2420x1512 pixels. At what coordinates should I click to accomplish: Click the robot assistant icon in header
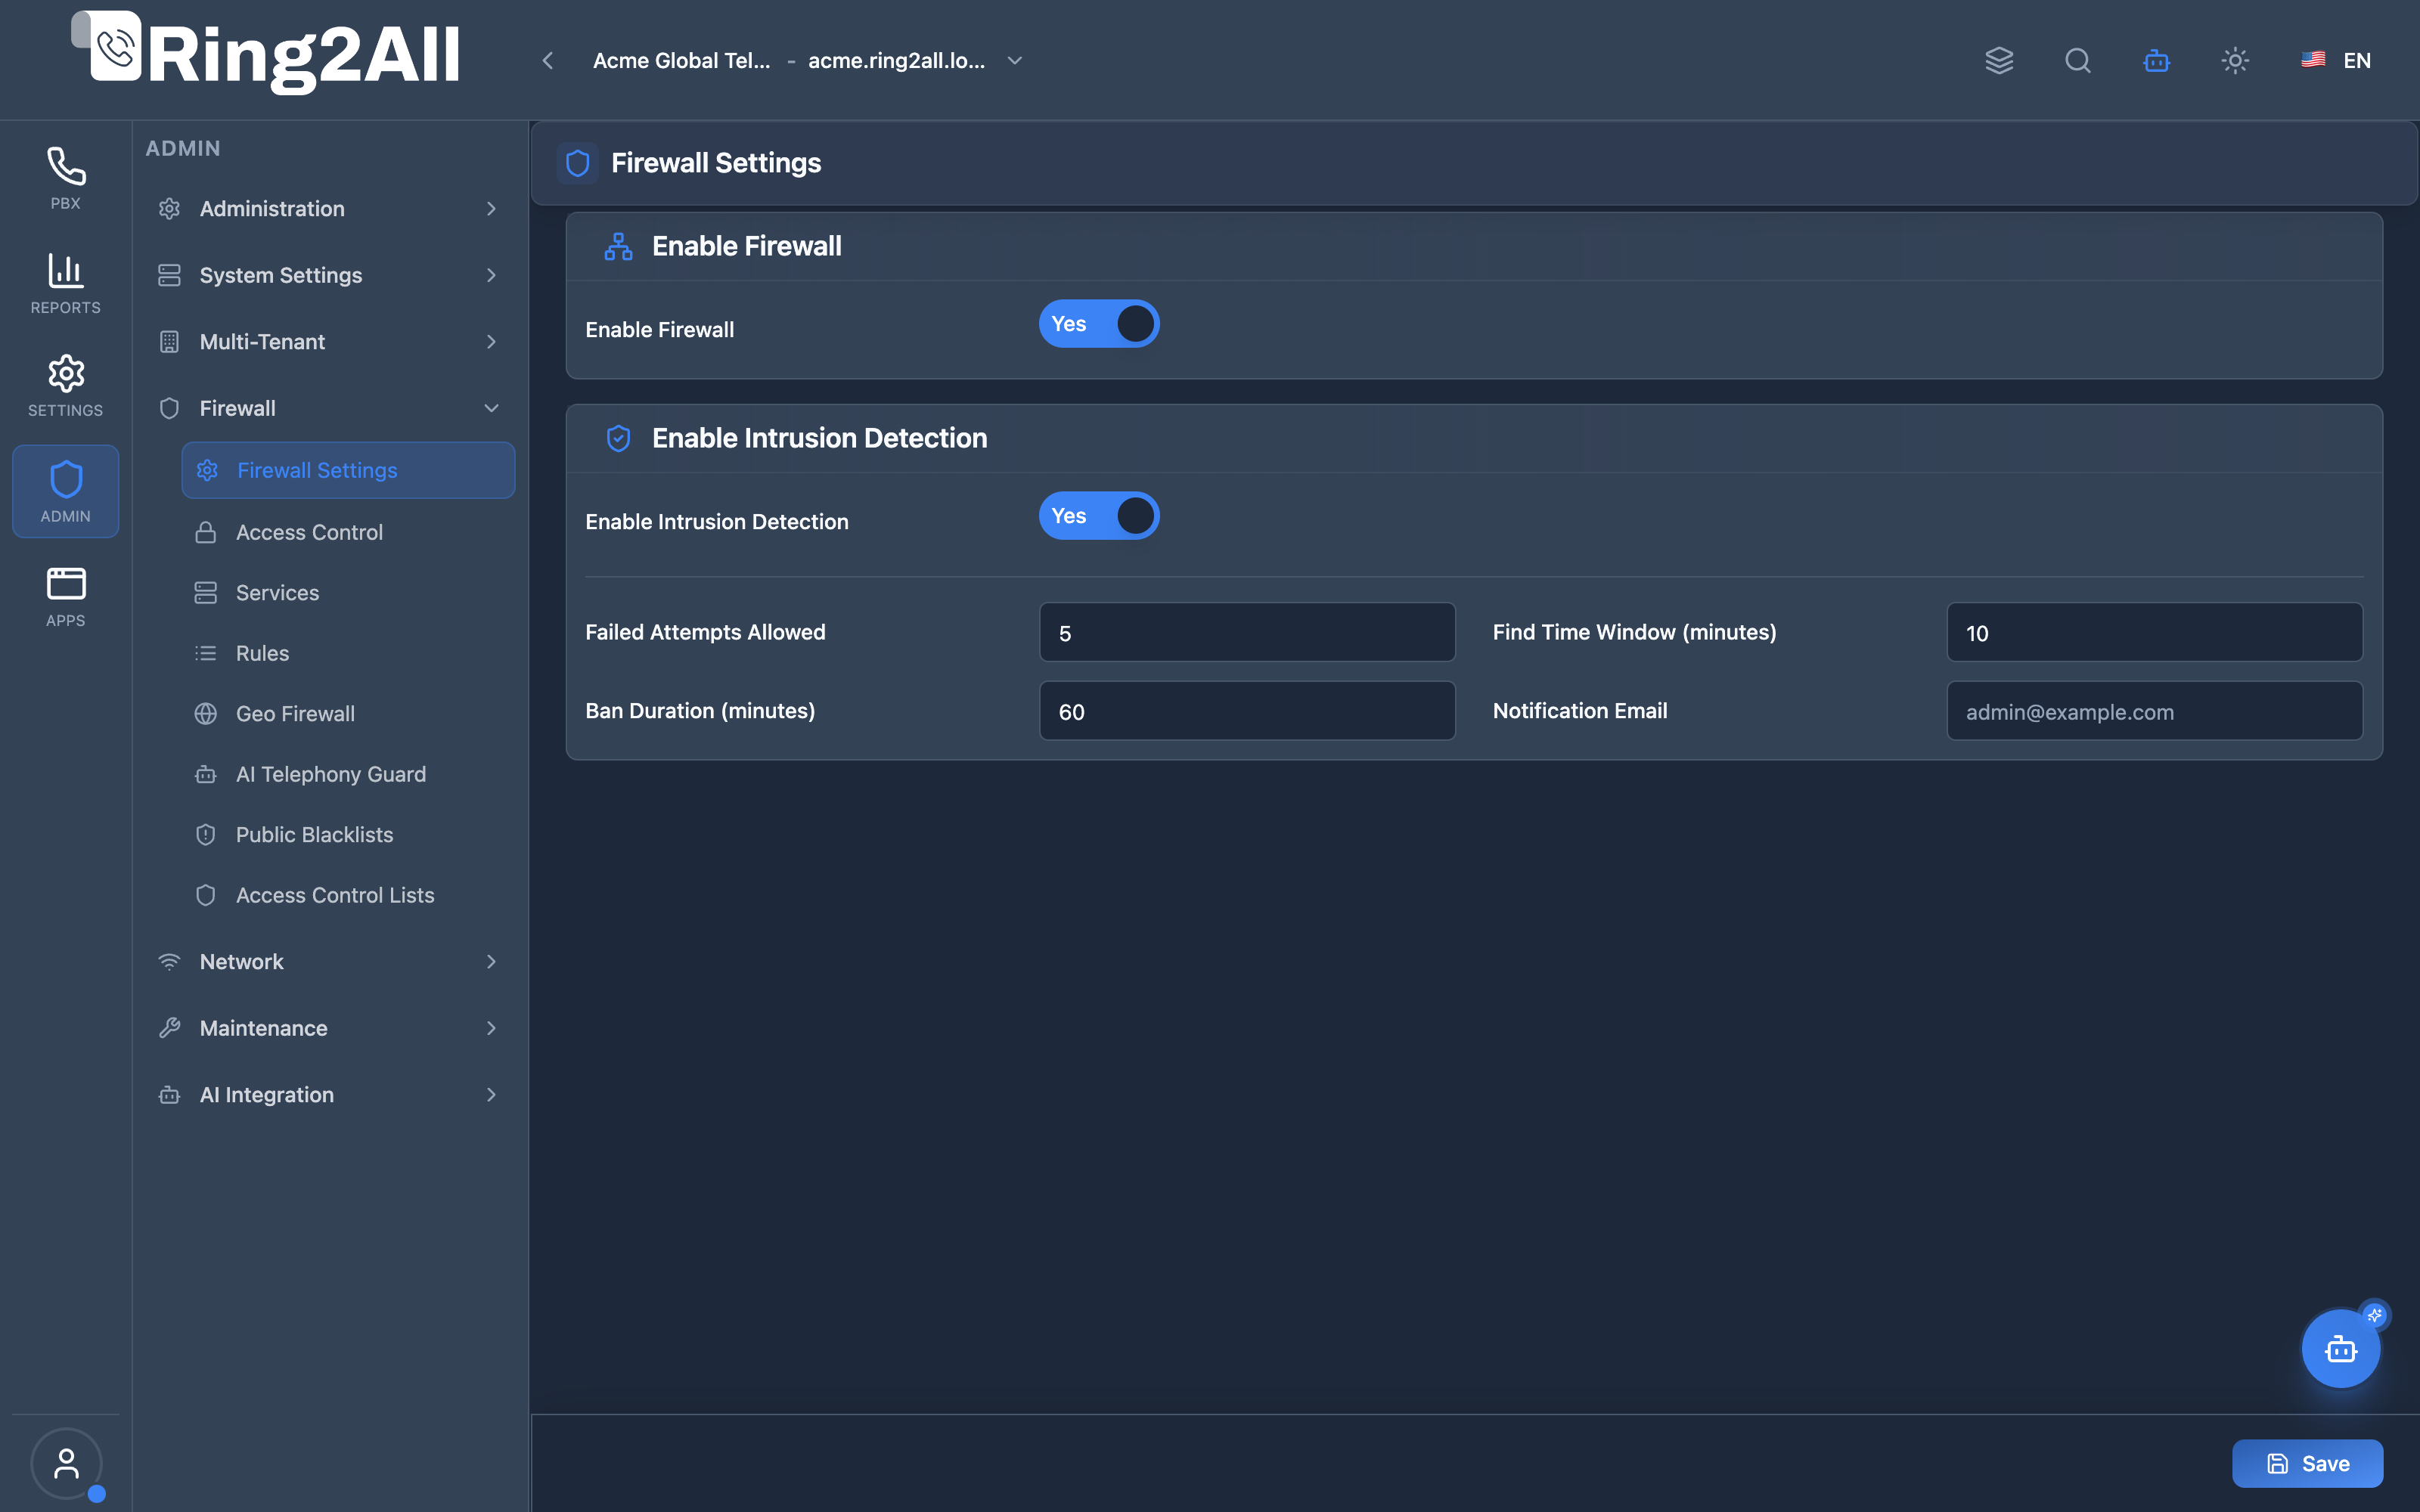tap(2157, 61)
